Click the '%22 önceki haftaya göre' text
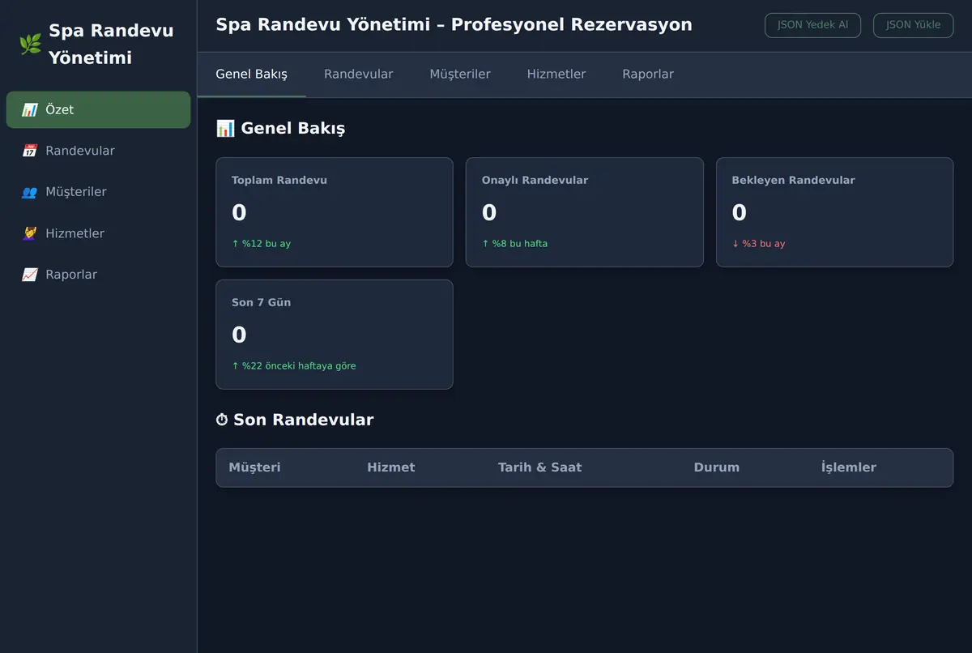This screenshot has height=653, width=972. pos(293,366)
